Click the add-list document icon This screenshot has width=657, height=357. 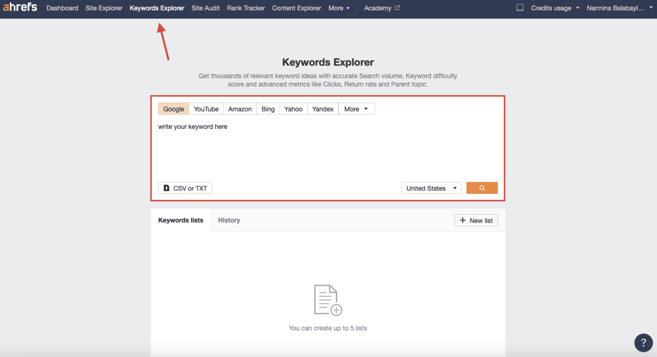click(328, 300)
